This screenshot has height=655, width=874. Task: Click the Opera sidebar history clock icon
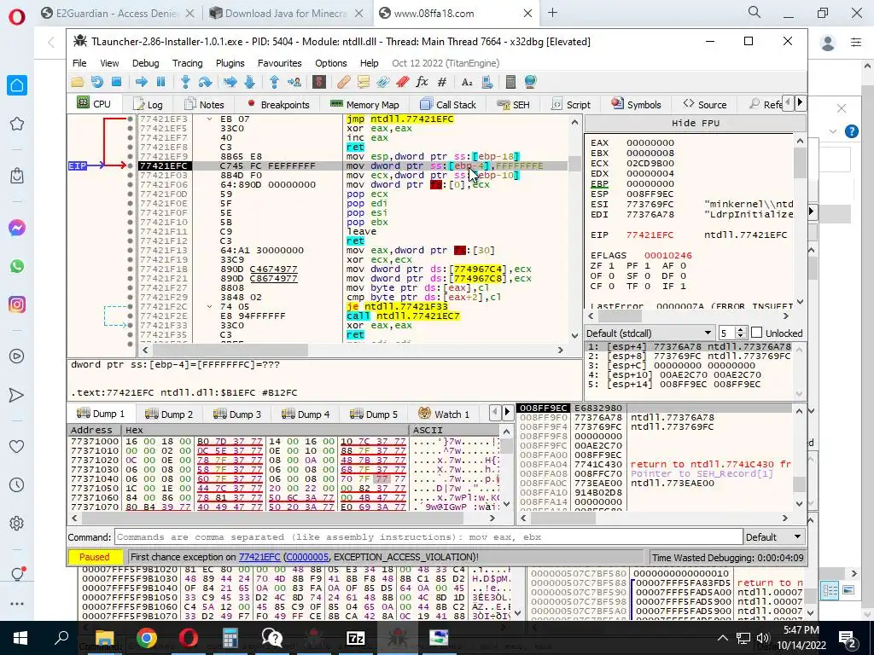[x=17, y=484]
